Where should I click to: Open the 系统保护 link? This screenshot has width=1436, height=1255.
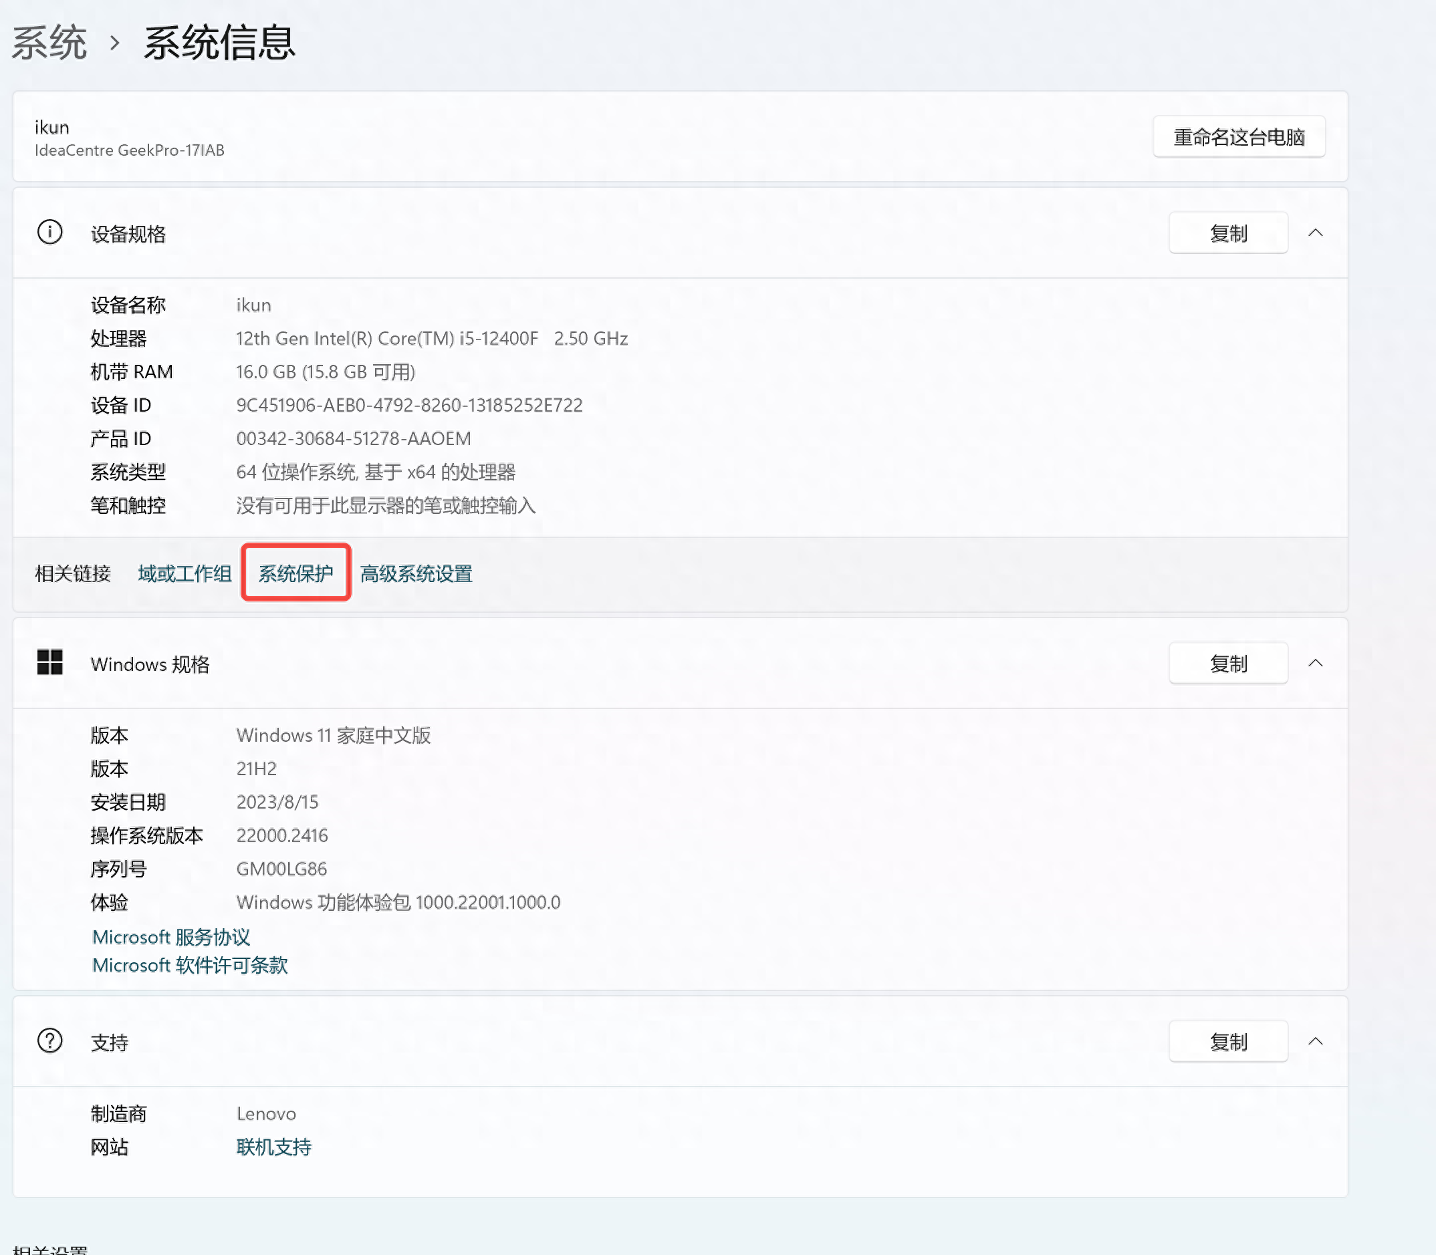[295, 573]
